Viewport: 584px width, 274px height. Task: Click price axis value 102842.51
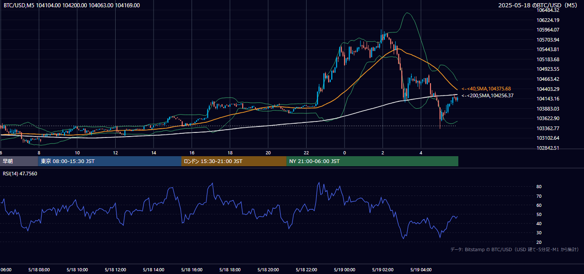[548, 148]
